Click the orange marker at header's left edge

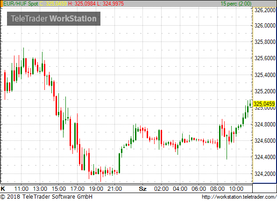1,4
